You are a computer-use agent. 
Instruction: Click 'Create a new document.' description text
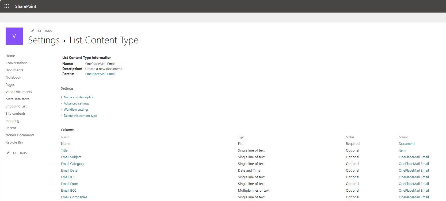tap(104, 69)
